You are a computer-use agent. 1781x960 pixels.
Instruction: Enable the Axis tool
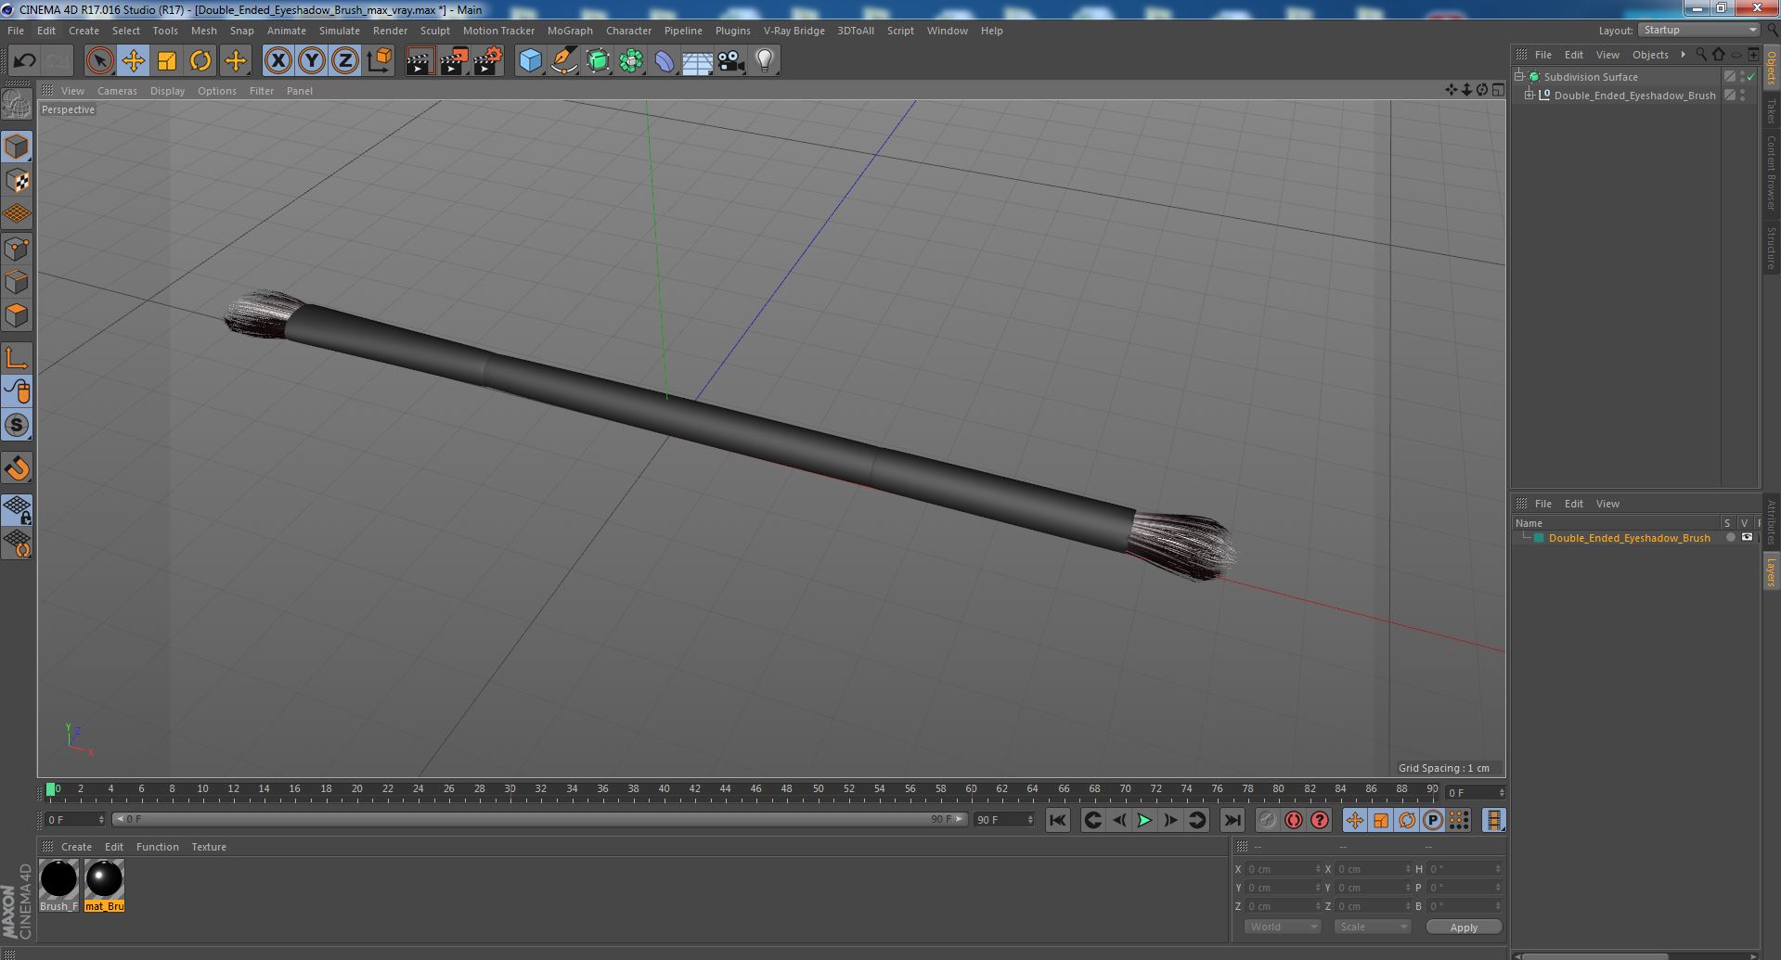17,358
